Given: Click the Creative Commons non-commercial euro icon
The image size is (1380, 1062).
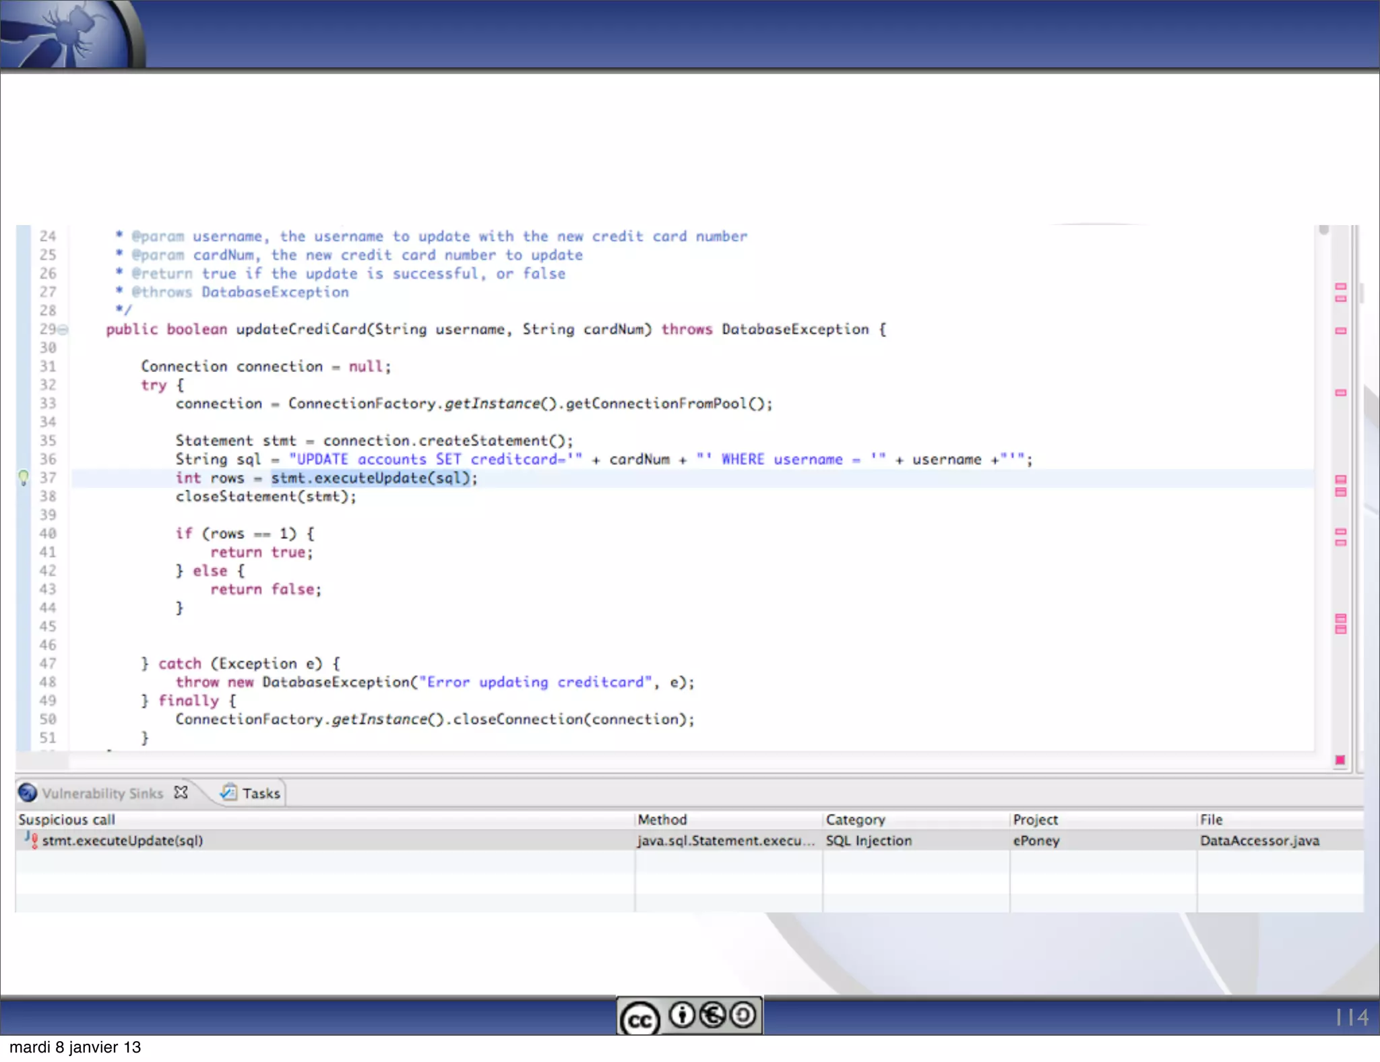Looking at the screenshot, I should pyautogui.click(x=713, y=1014).
